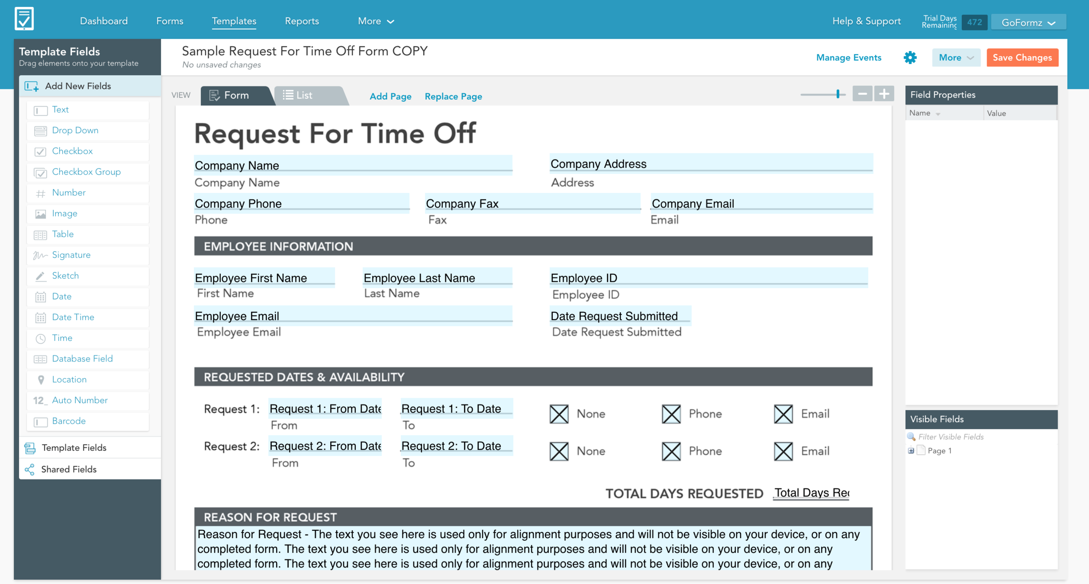
Task: Click the GoFormz checkmark logo icon
Action: [24, 19]
